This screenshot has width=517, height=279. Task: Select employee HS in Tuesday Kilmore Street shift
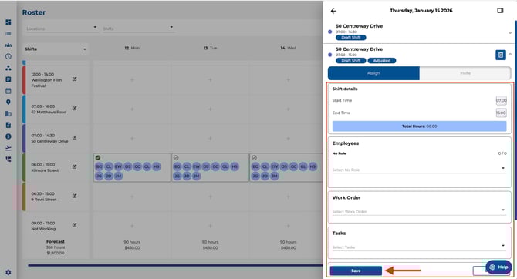[x=235, y=166]
